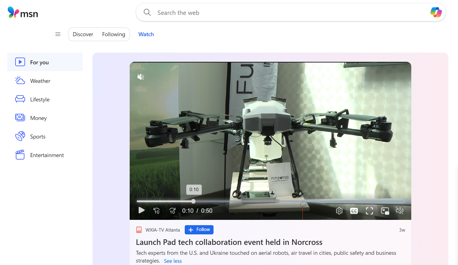Play the video
Viewport: 458px width, 265px height.
click(x=141, y=211)
